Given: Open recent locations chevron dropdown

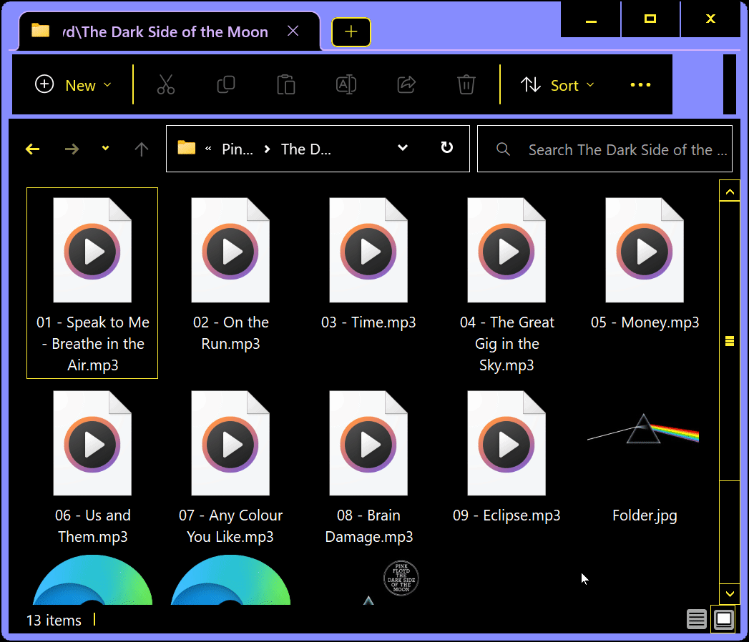Looking at the screenshot, I should [105, 149].
